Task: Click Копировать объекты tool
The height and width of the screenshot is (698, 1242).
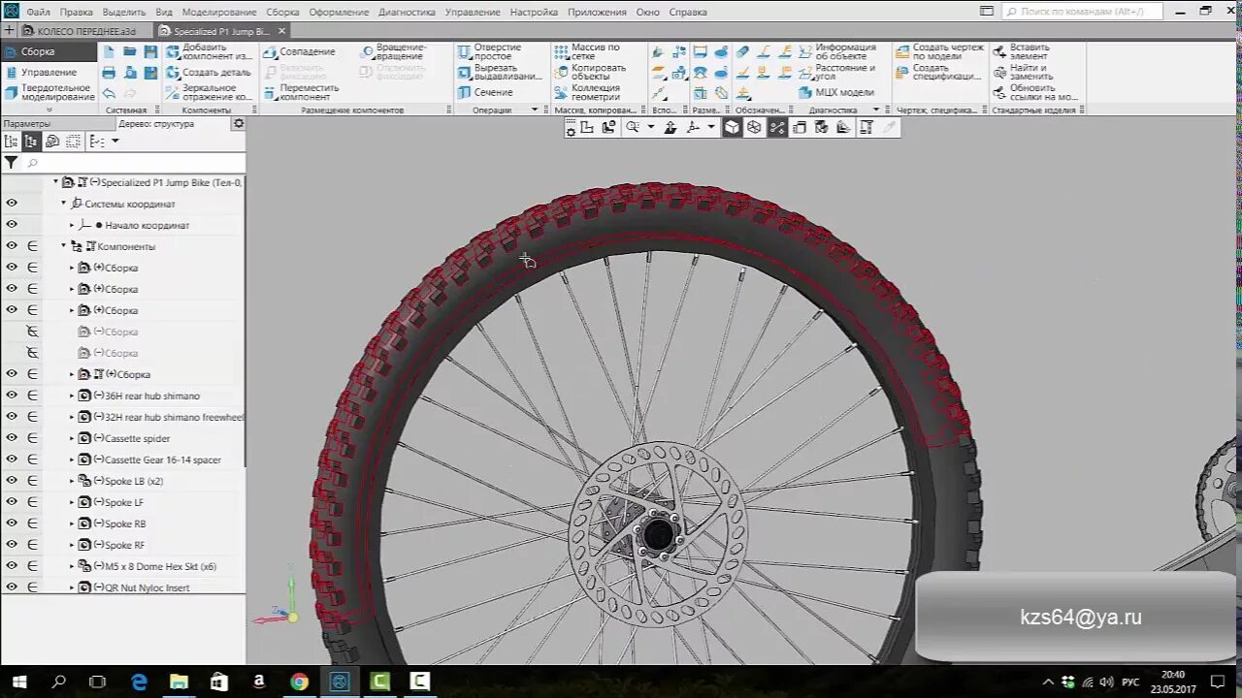Action: pyautogui.click(x=590, y=72)
